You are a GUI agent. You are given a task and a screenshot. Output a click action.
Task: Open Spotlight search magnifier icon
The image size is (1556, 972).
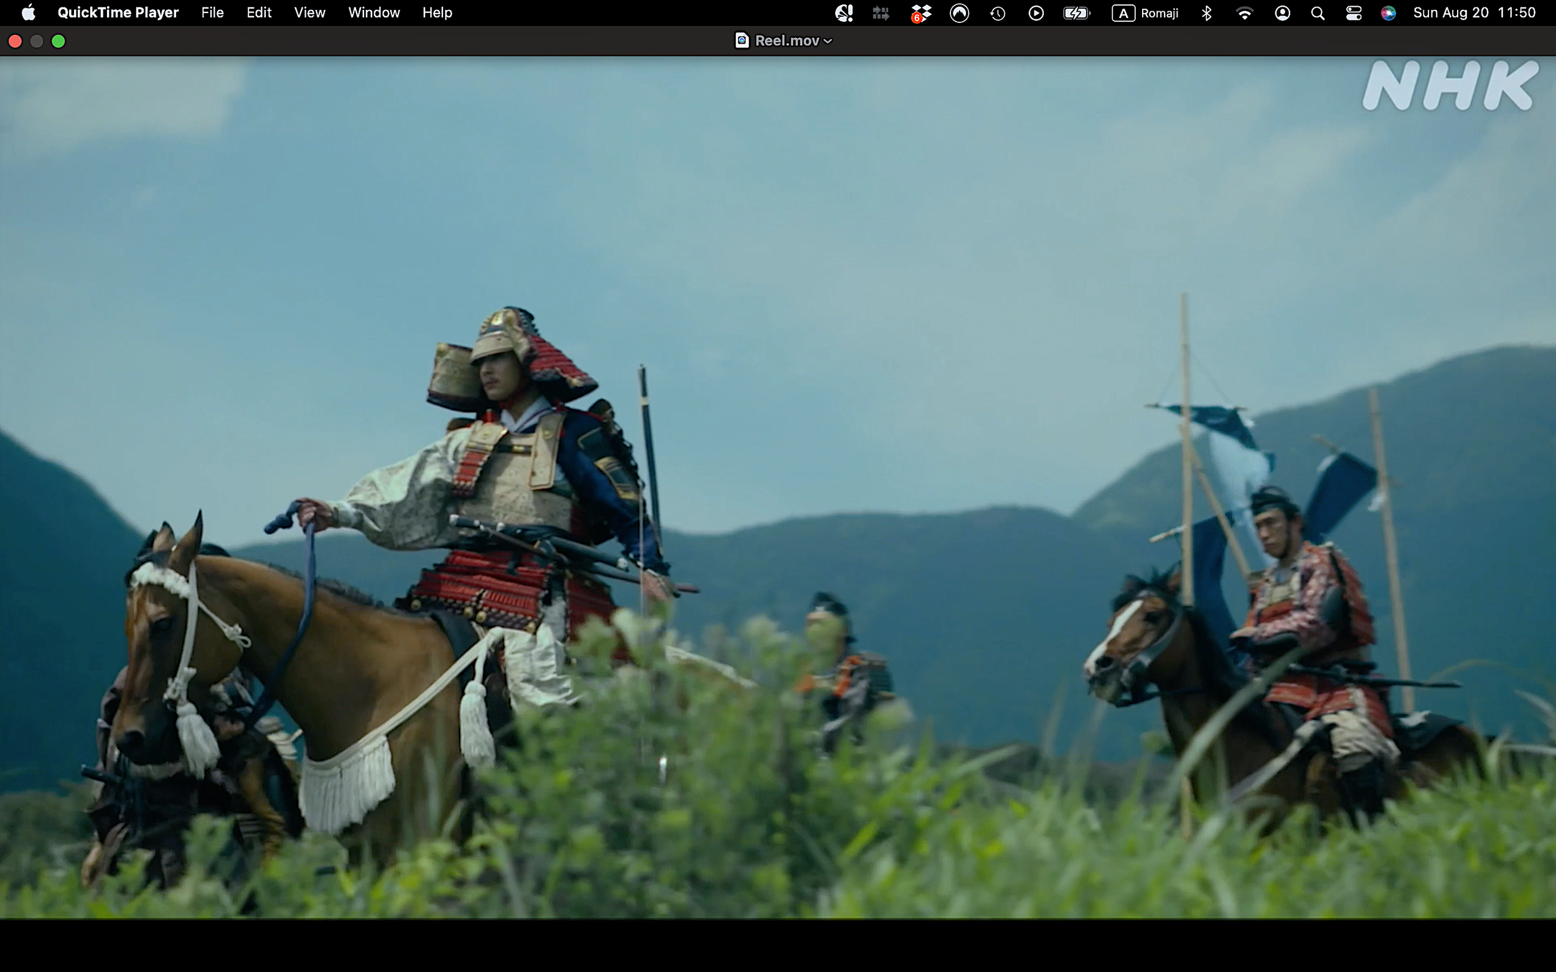click(x=1318, y=13)
